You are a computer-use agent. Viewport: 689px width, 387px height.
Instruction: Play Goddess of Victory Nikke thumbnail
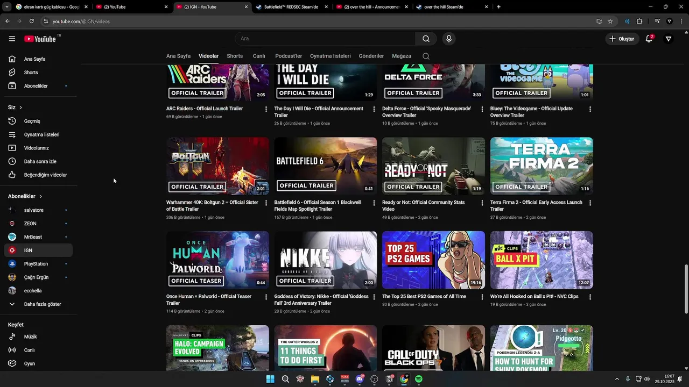click(x=326, y=260)
